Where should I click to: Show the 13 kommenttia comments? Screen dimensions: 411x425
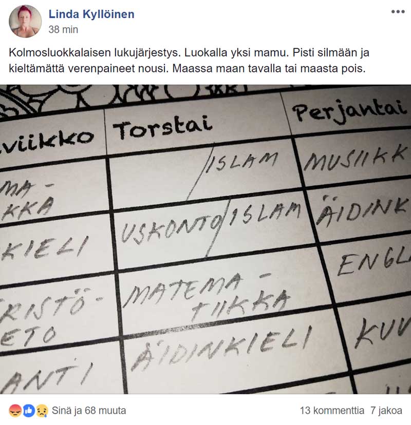[331, 411]
